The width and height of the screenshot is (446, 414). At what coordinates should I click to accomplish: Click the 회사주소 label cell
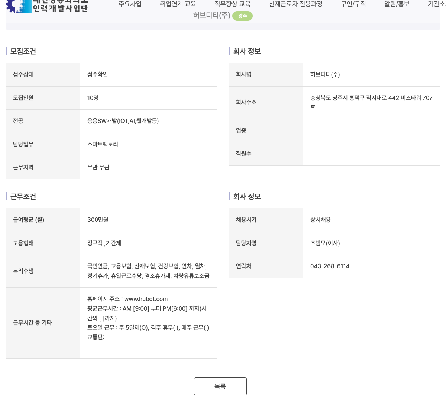coord(266,103)
